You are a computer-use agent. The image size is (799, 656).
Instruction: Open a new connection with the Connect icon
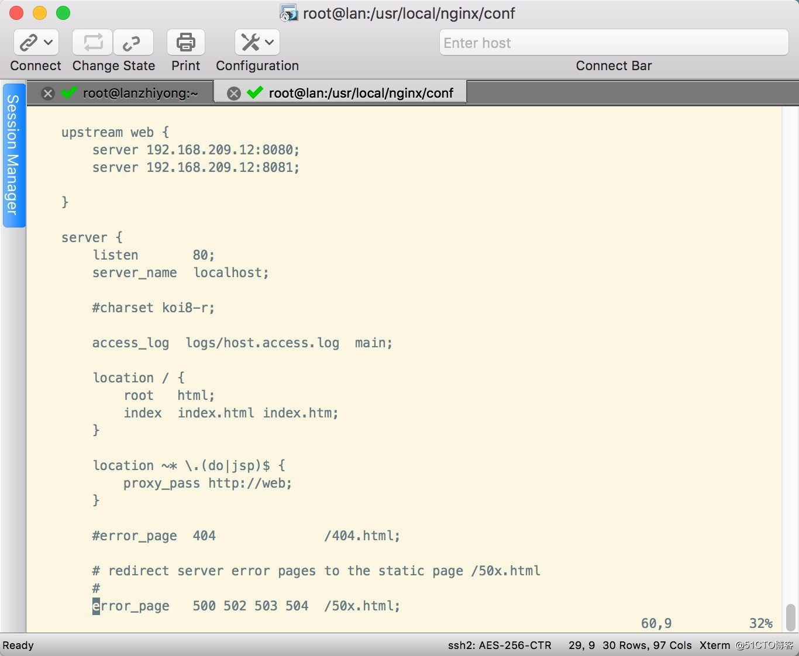(x=27, y=42)
